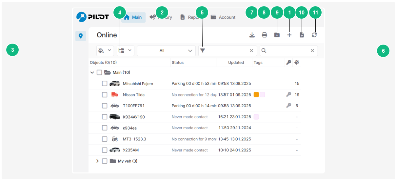Click the add folder icon
Screen dimensions: 397x180
277,35
